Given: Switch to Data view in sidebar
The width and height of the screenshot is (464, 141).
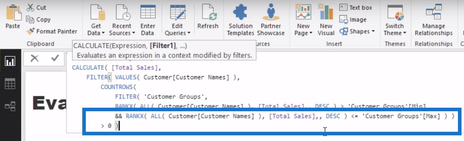Looking at the screenshot, I should (x=10, y=84).
